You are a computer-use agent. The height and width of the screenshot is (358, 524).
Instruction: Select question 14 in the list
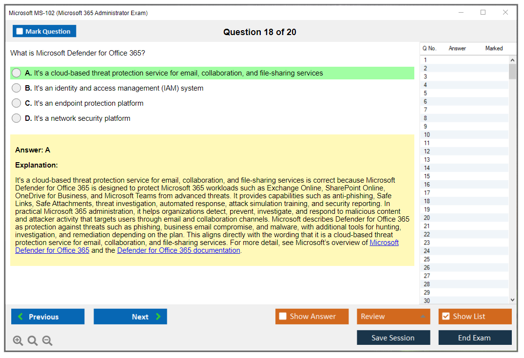point(464,168)
